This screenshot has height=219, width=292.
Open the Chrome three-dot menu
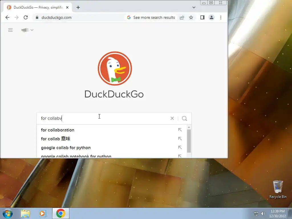coord(221,17)
